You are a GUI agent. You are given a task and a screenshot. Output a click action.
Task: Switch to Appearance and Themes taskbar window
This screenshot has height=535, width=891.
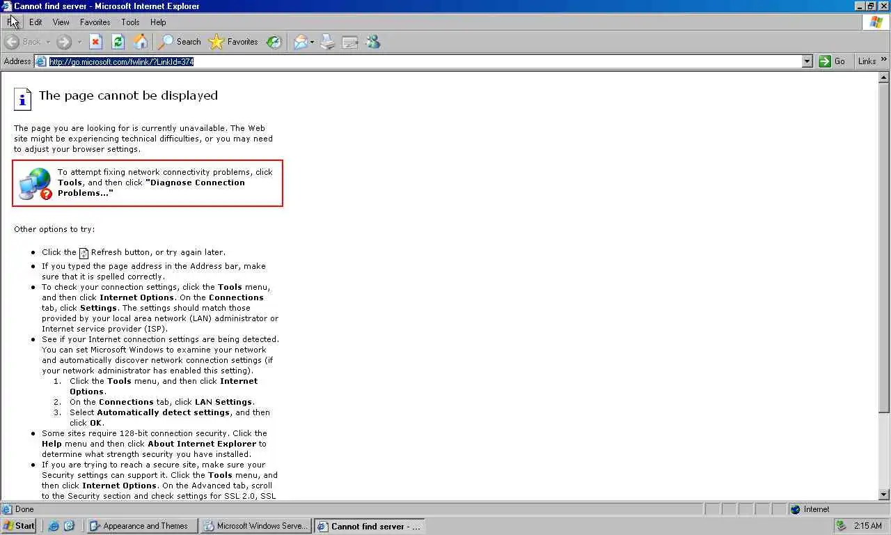[x=142, y=526]
